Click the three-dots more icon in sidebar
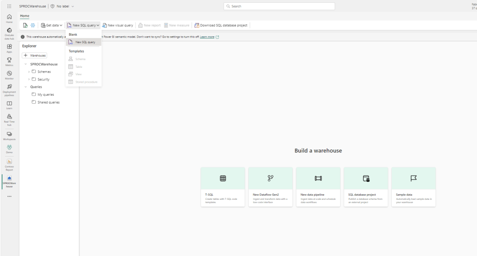 click(x=9, y=196)
